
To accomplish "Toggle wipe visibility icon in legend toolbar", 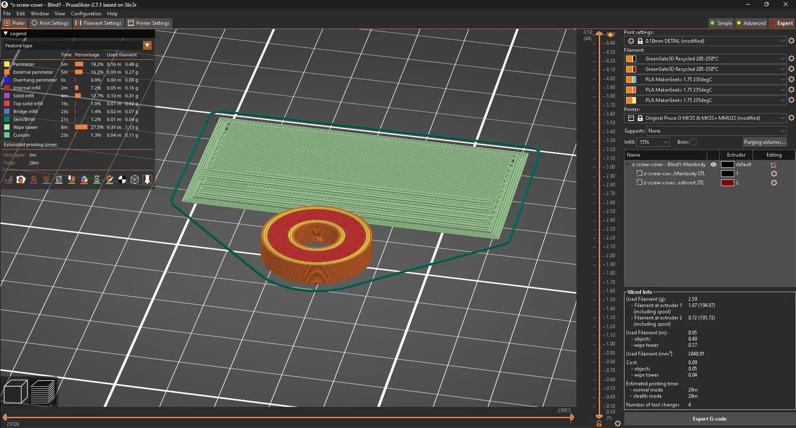I will click(x=21, y=180).
